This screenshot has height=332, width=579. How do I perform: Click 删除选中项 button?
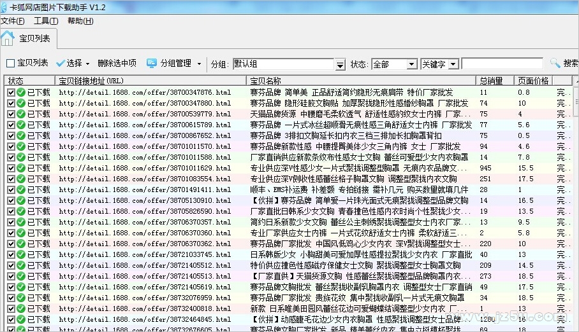[x=117, y=63]
